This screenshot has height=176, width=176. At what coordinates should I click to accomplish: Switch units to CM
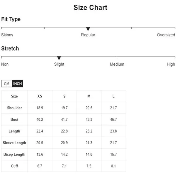(x=7, y=84)
